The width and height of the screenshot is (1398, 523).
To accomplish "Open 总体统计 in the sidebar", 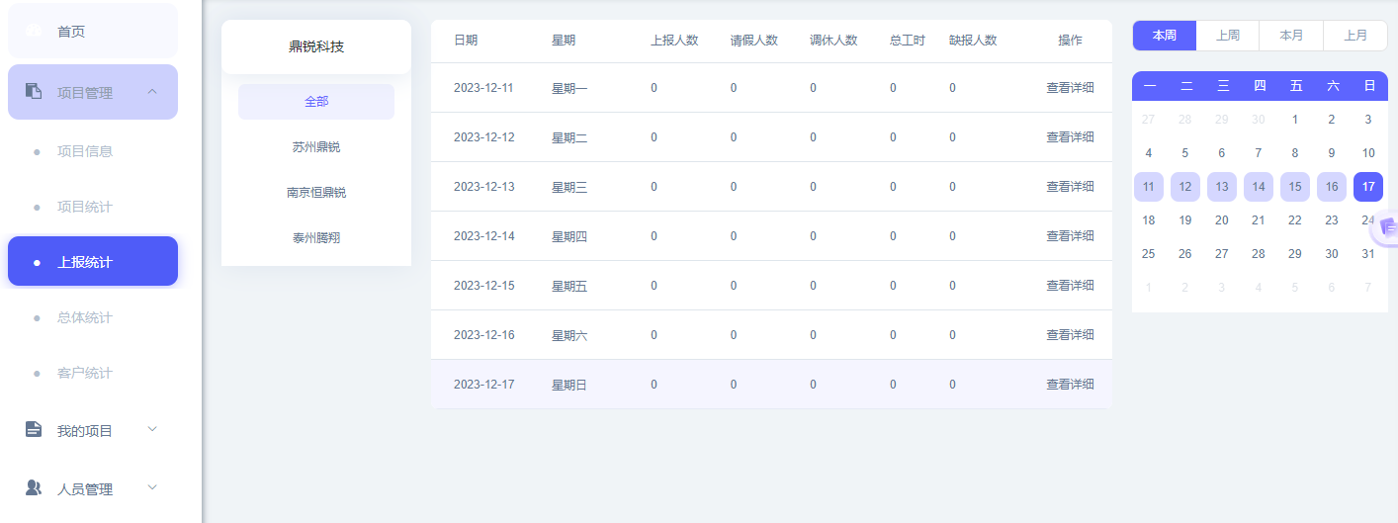I will [x=85, y=317].
